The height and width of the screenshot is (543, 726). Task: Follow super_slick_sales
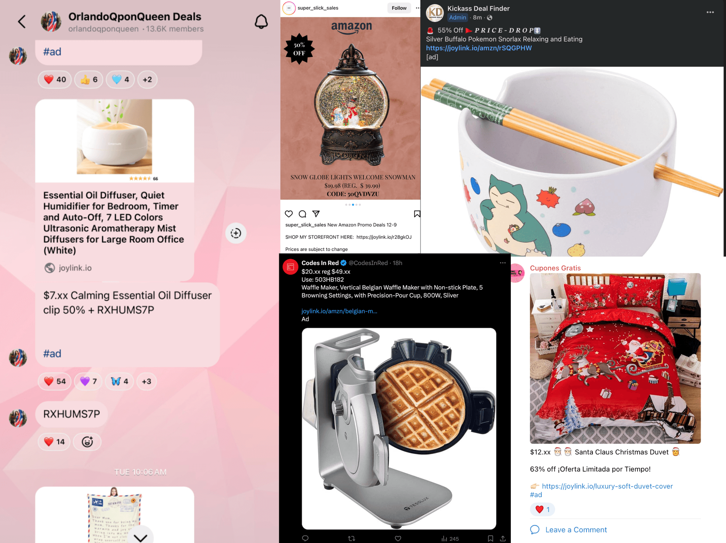click(x=399, y=8)
